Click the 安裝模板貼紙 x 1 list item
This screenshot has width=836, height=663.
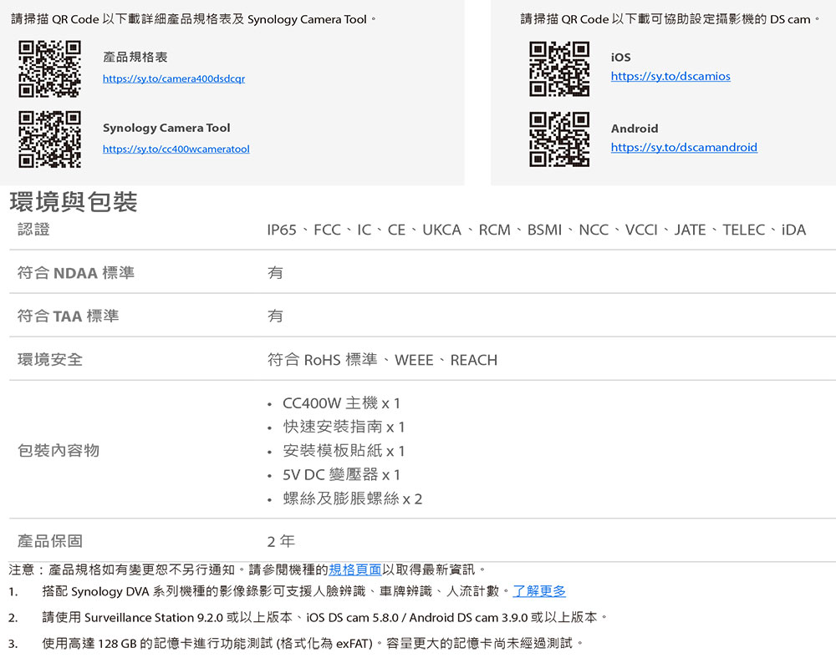pos(344,451)
